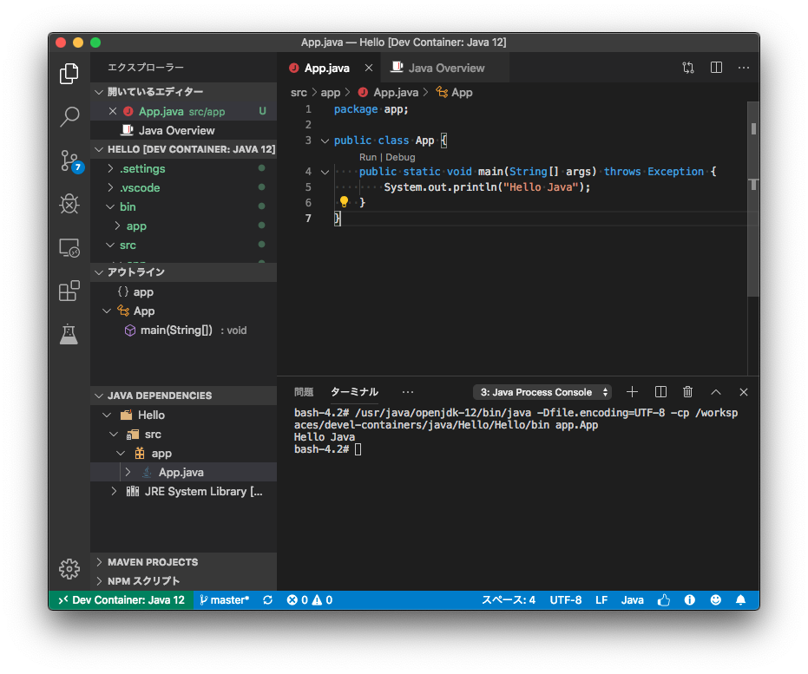Close App.java in open editors list
Image resolution: width=808 pixels, height=674 pixels.
(x=113, y=111)
